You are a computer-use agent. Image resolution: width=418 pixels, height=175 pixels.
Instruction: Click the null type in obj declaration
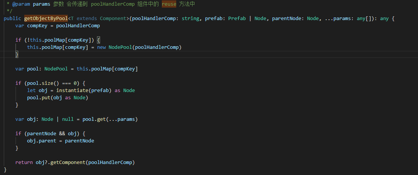(x=68, y=119)
